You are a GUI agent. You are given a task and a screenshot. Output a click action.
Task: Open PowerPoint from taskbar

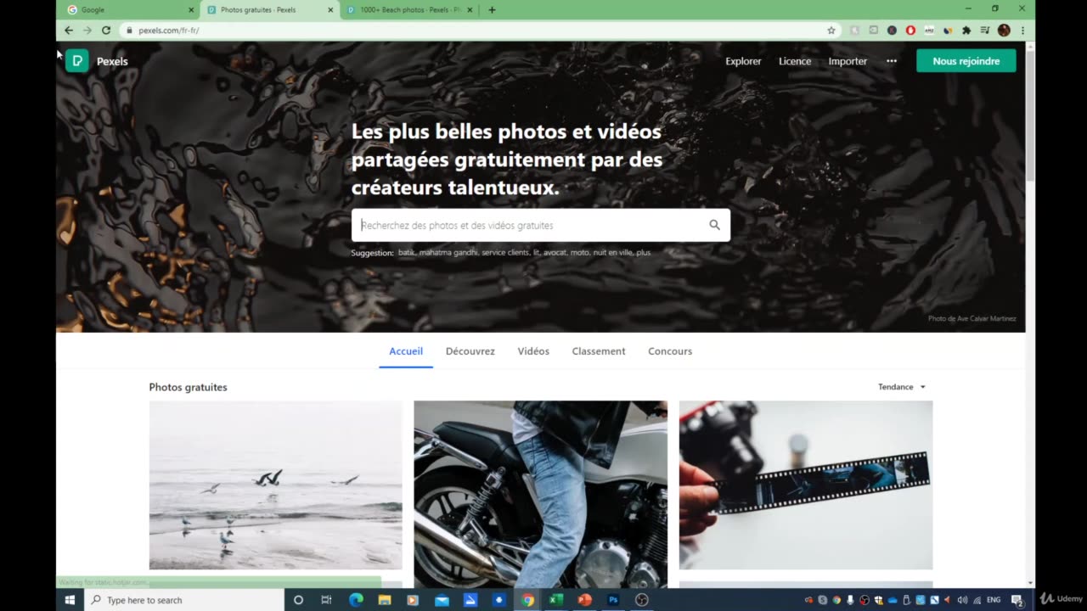point(584,600)
